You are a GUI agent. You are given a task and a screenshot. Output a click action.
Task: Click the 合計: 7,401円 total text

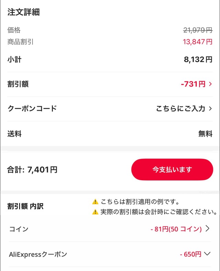pyautogui.click(x=32, y=170)
